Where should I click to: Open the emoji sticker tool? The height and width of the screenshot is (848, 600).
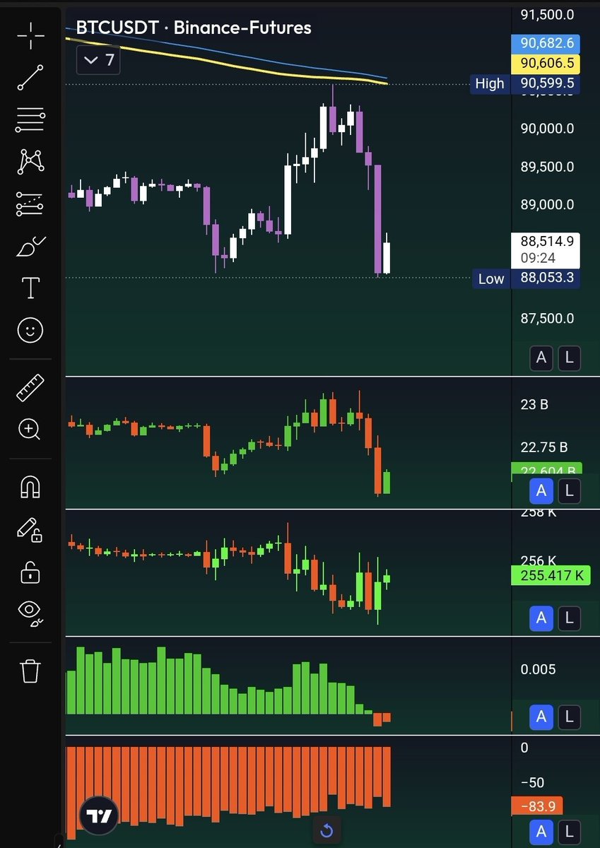pyautogui.click(x=29, y=330)
